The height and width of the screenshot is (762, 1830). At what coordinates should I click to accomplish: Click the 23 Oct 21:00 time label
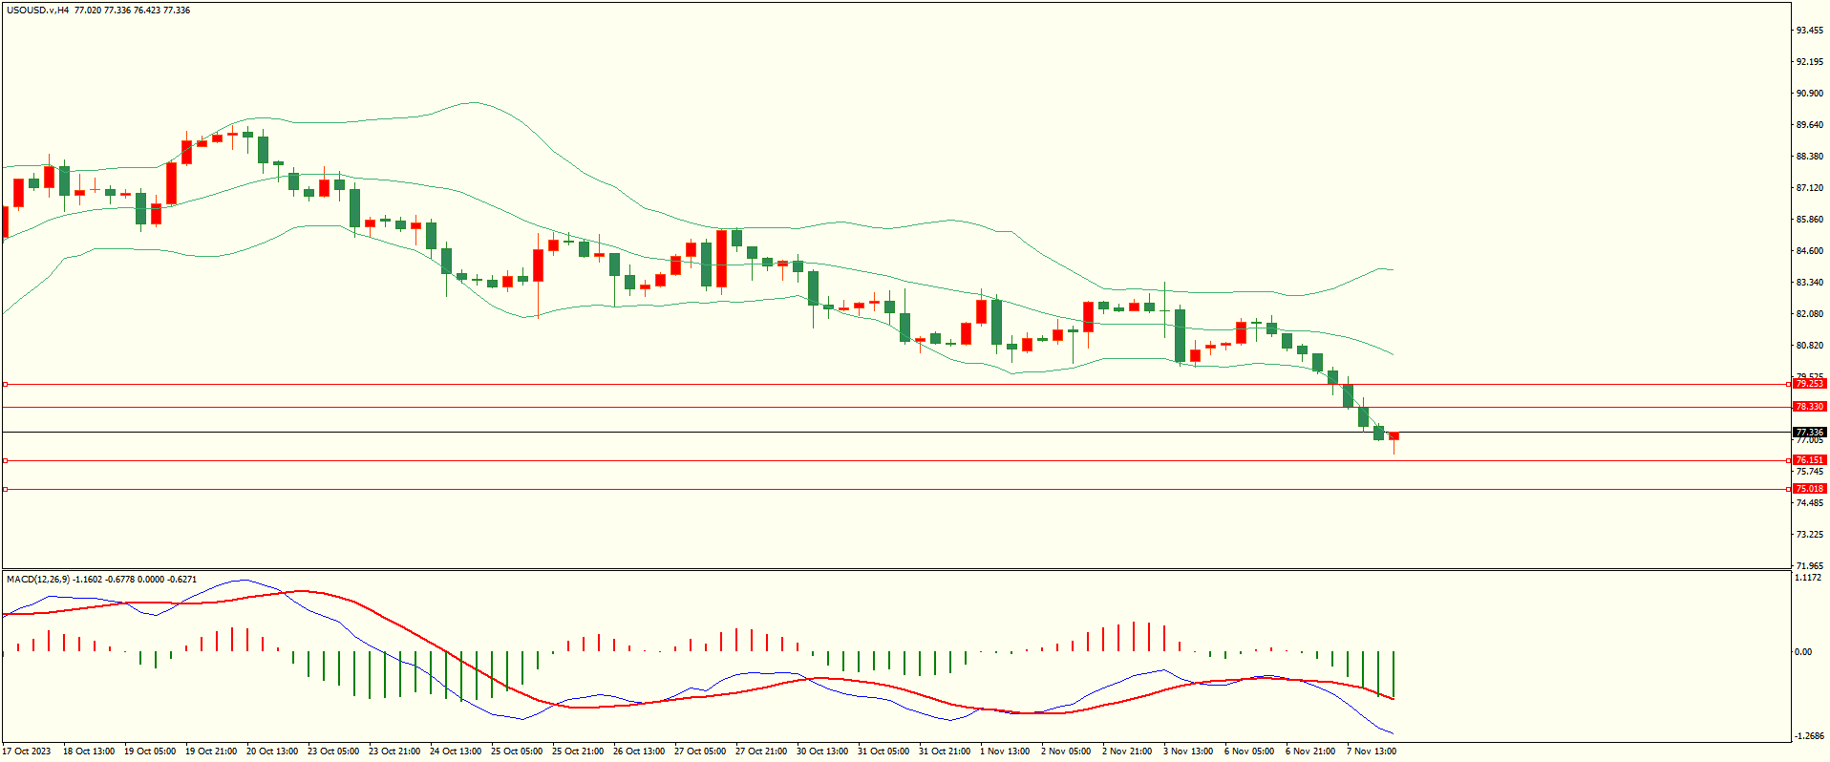point(394,751)
